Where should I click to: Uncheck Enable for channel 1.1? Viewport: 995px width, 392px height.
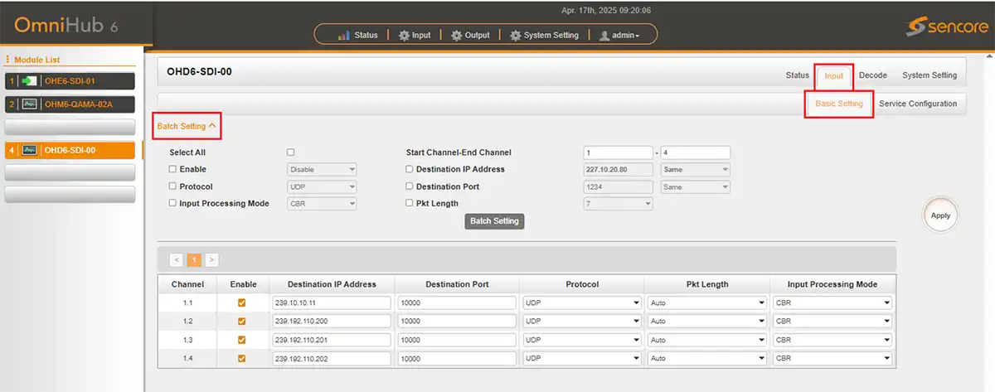(242, 302)
